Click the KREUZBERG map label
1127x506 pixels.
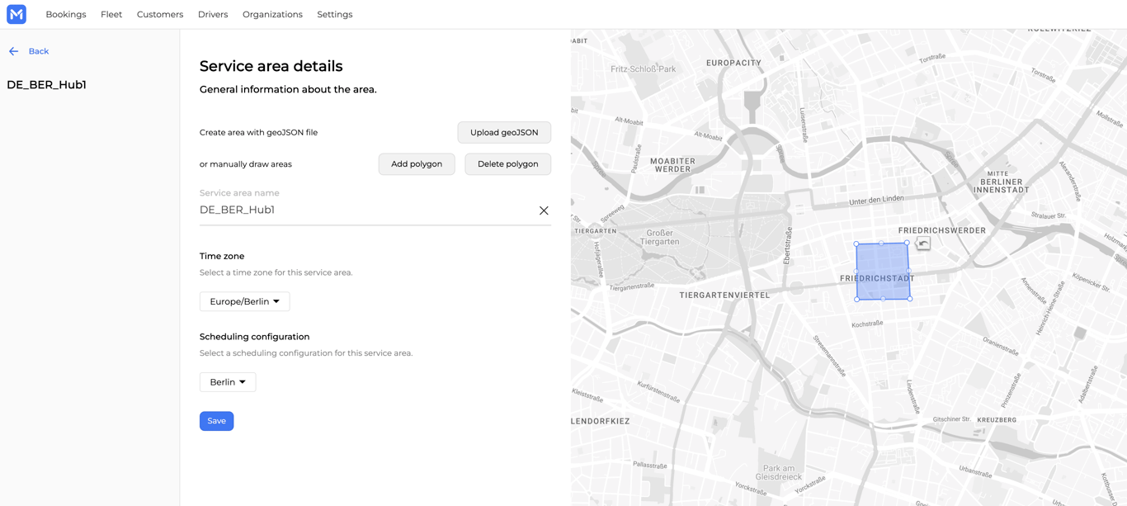pos(997,420)
